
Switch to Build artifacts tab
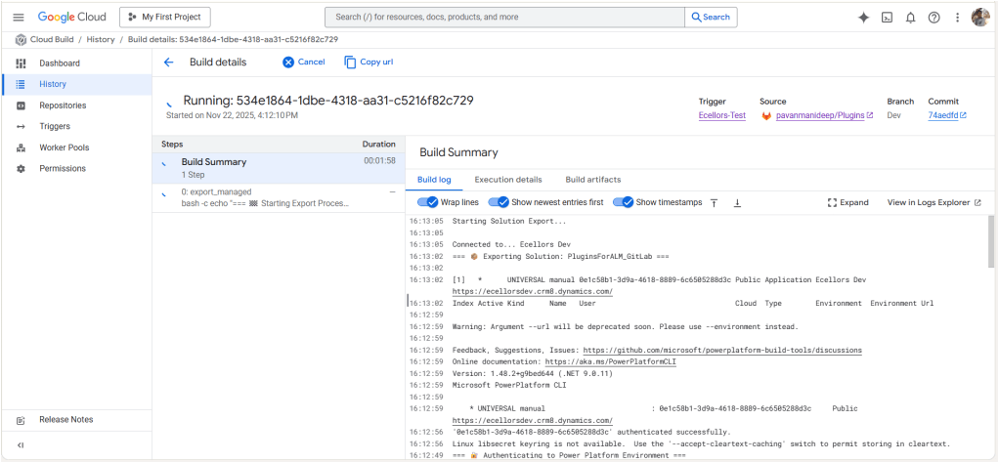coord(592,180)
